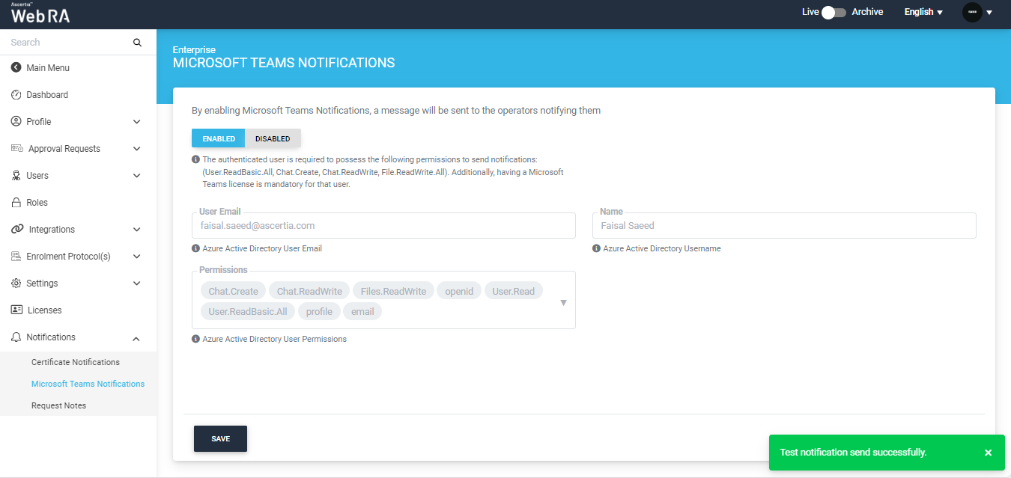The image size is (1011, 478).
Task: Click the Main Menu back arrow icon
Action: [x=16, y=68]
